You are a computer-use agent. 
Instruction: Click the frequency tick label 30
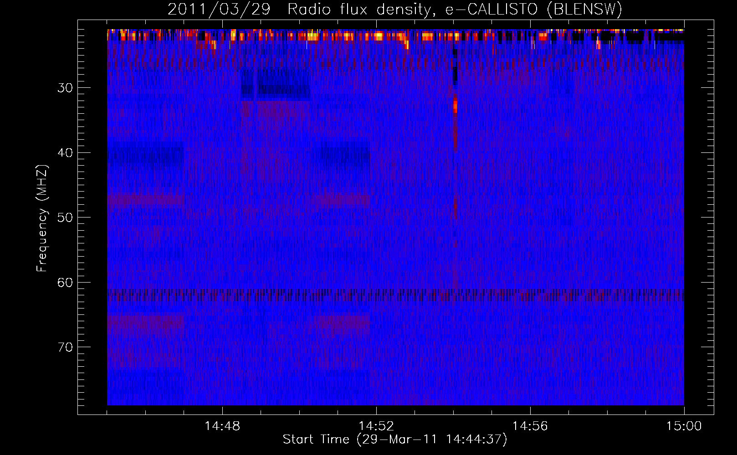pyautogui.click(x=65, y=88)
